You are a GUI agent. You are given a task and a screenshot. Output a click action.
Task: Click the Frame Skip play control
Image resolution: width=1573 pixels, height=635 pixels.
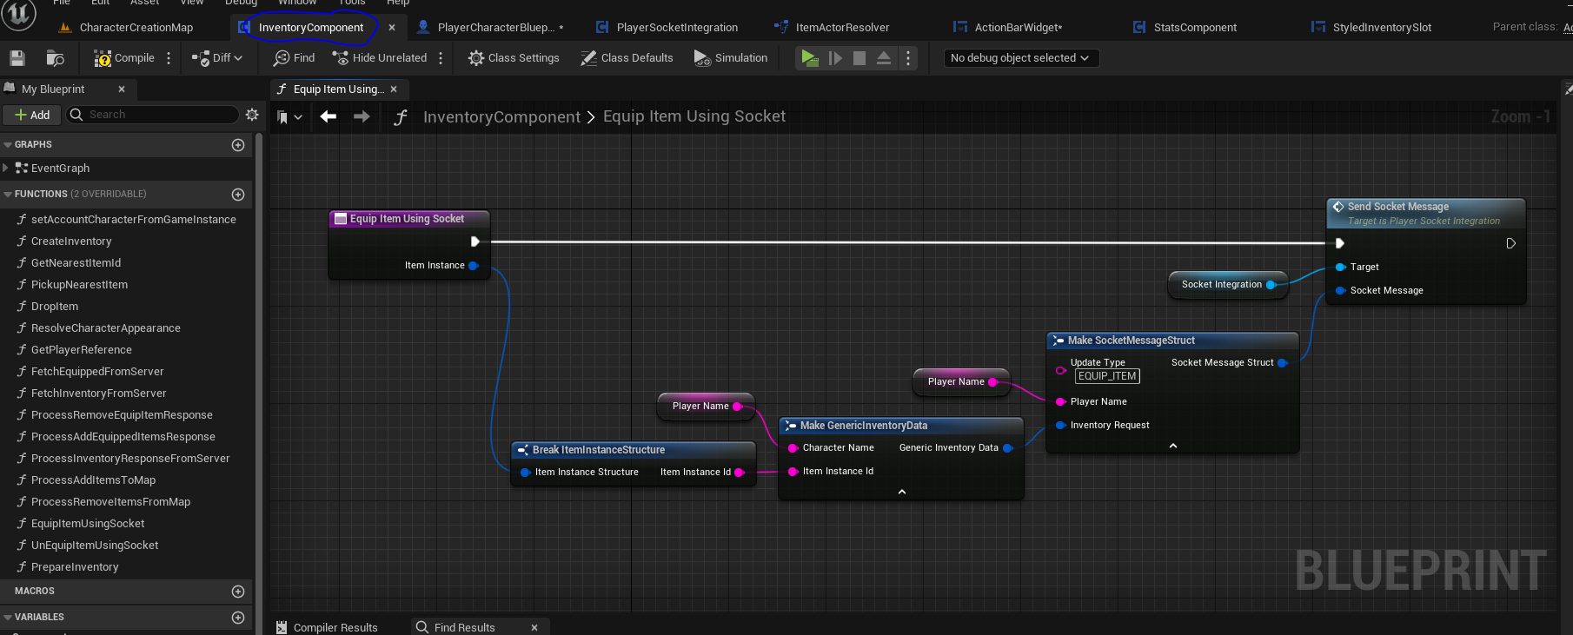[835, 58]
